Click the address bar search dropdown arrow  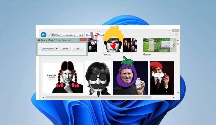78,35
